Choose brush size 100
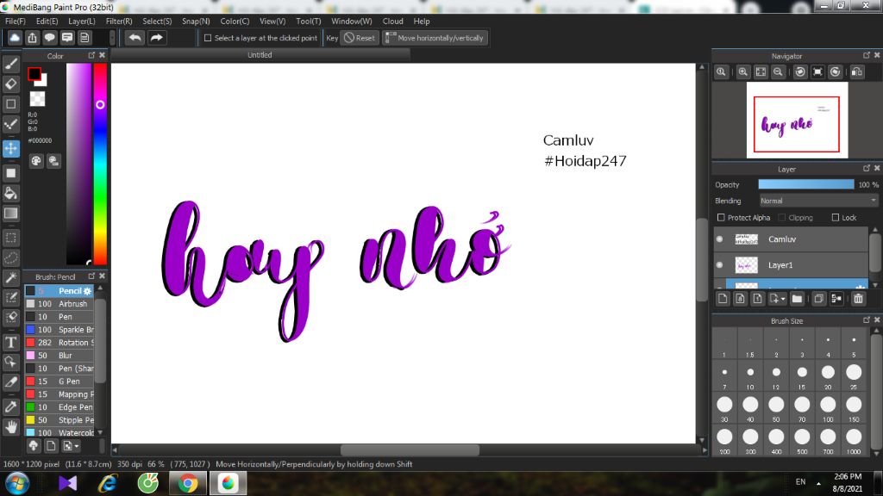 point(828,409)
